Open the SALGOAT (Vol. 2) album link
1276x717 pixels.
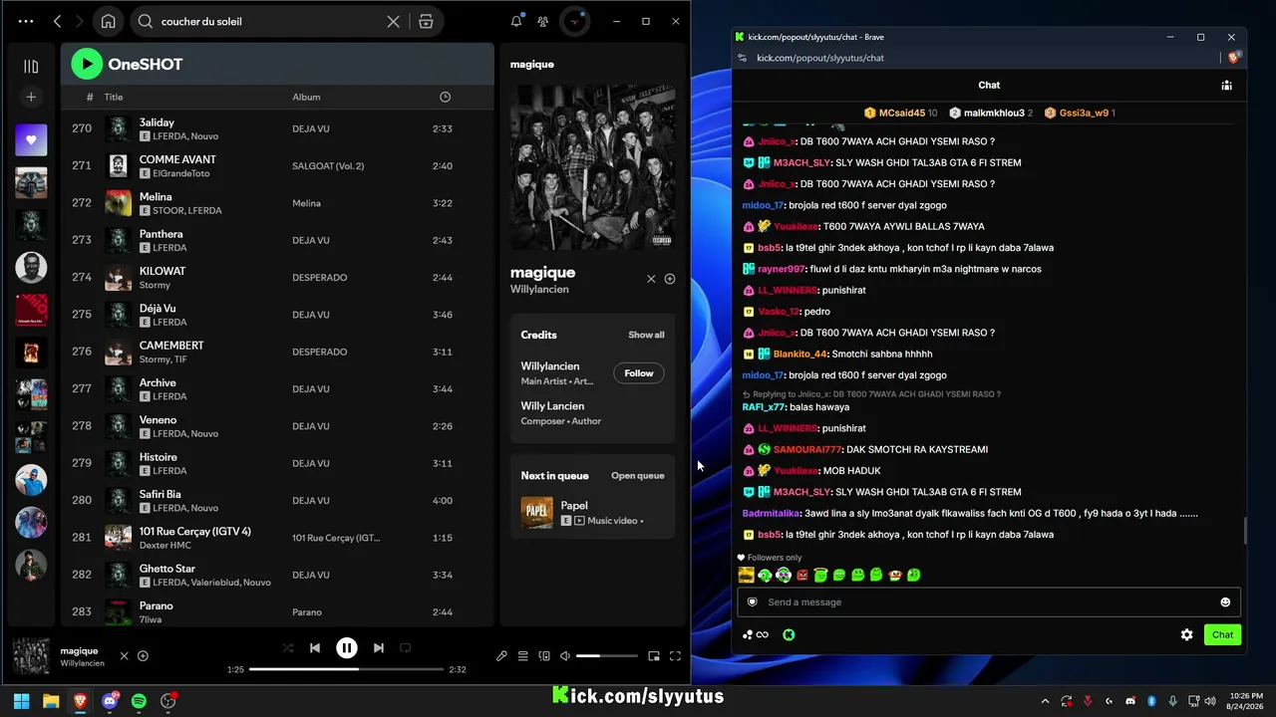(328, 166)
